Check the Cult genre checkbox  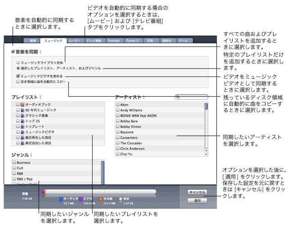click(14, 168)
